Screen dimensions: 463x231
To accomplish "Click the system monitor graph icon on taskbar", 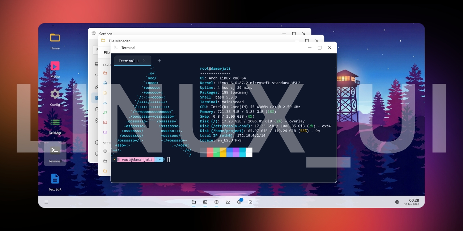I will point(228,202).
